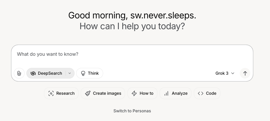Click the chevron next to Grok 3
The image size is (270, 121).
point(233,73)
